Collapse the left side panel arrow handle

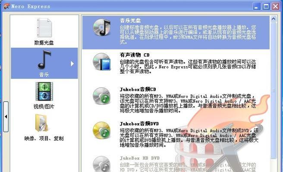click(x=6, y=117)
